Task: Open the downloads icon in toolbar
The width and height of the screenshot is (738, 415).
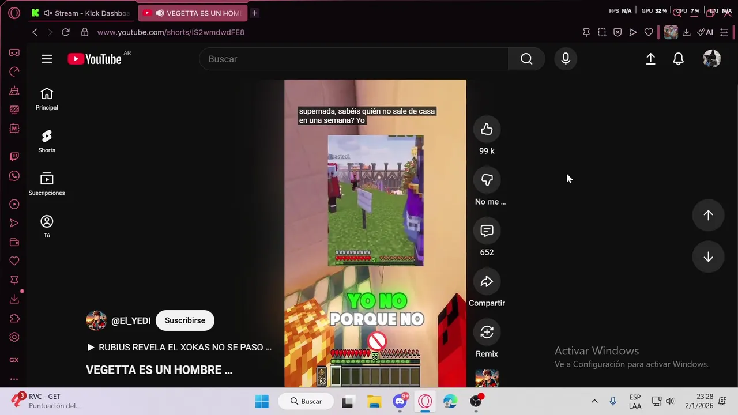Action: pyautogui.click(x=686, y=32)
